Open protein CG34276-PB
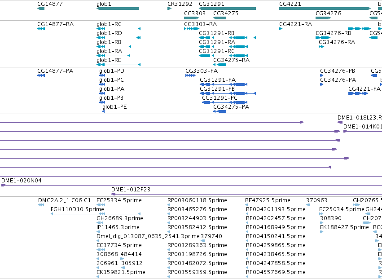 tap(321, 75)
